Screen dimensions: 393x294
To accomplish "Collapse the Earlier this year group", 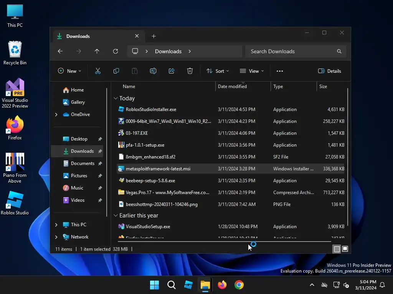I will pyautogui.click(x=116, y=215).
